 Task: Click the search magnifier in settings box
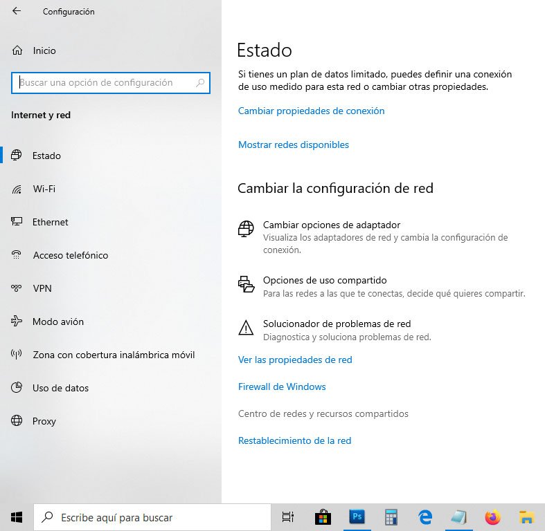coord(200,82)
